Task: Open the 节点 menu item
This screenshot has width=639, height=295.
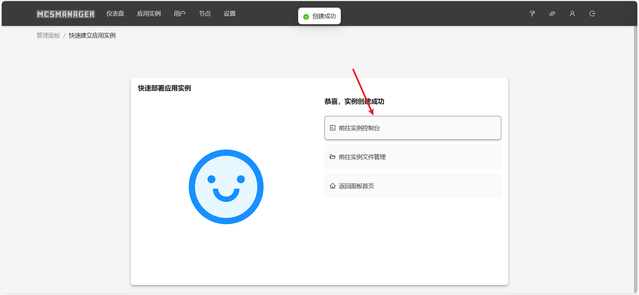Action: tap(205, 14)
